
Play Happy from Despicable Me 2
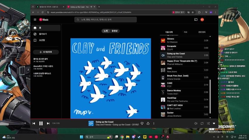(x=184, y=62)
